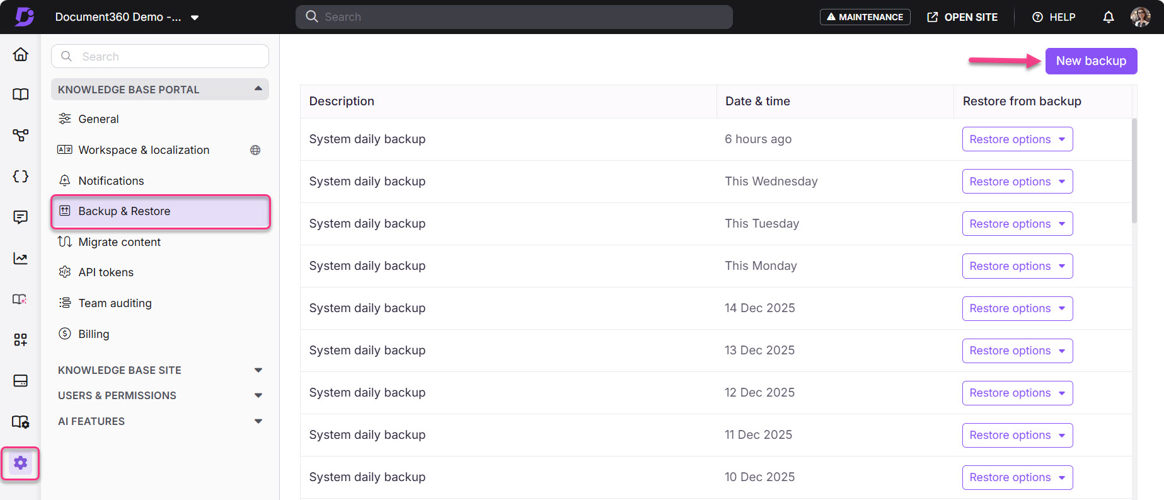Select Backup & Restore menu item
Screen dimensions: 1164x500
[x=160, y=211]
